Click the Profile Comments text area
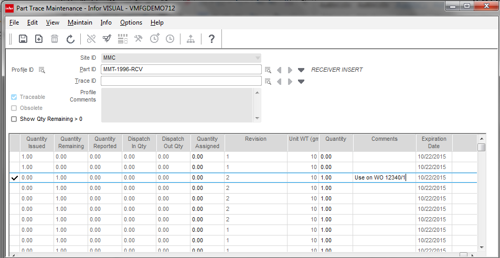The image size is (500, 258). tap(178, 105)
